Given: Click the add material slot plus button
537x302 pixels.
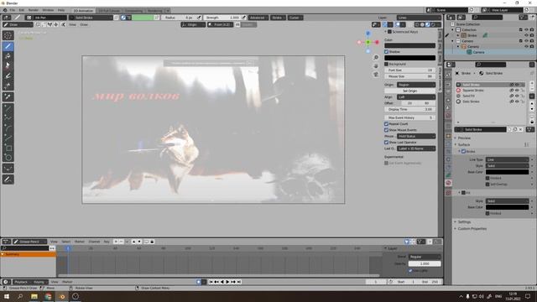Looking at the screenshot, I should coord(532,84).
